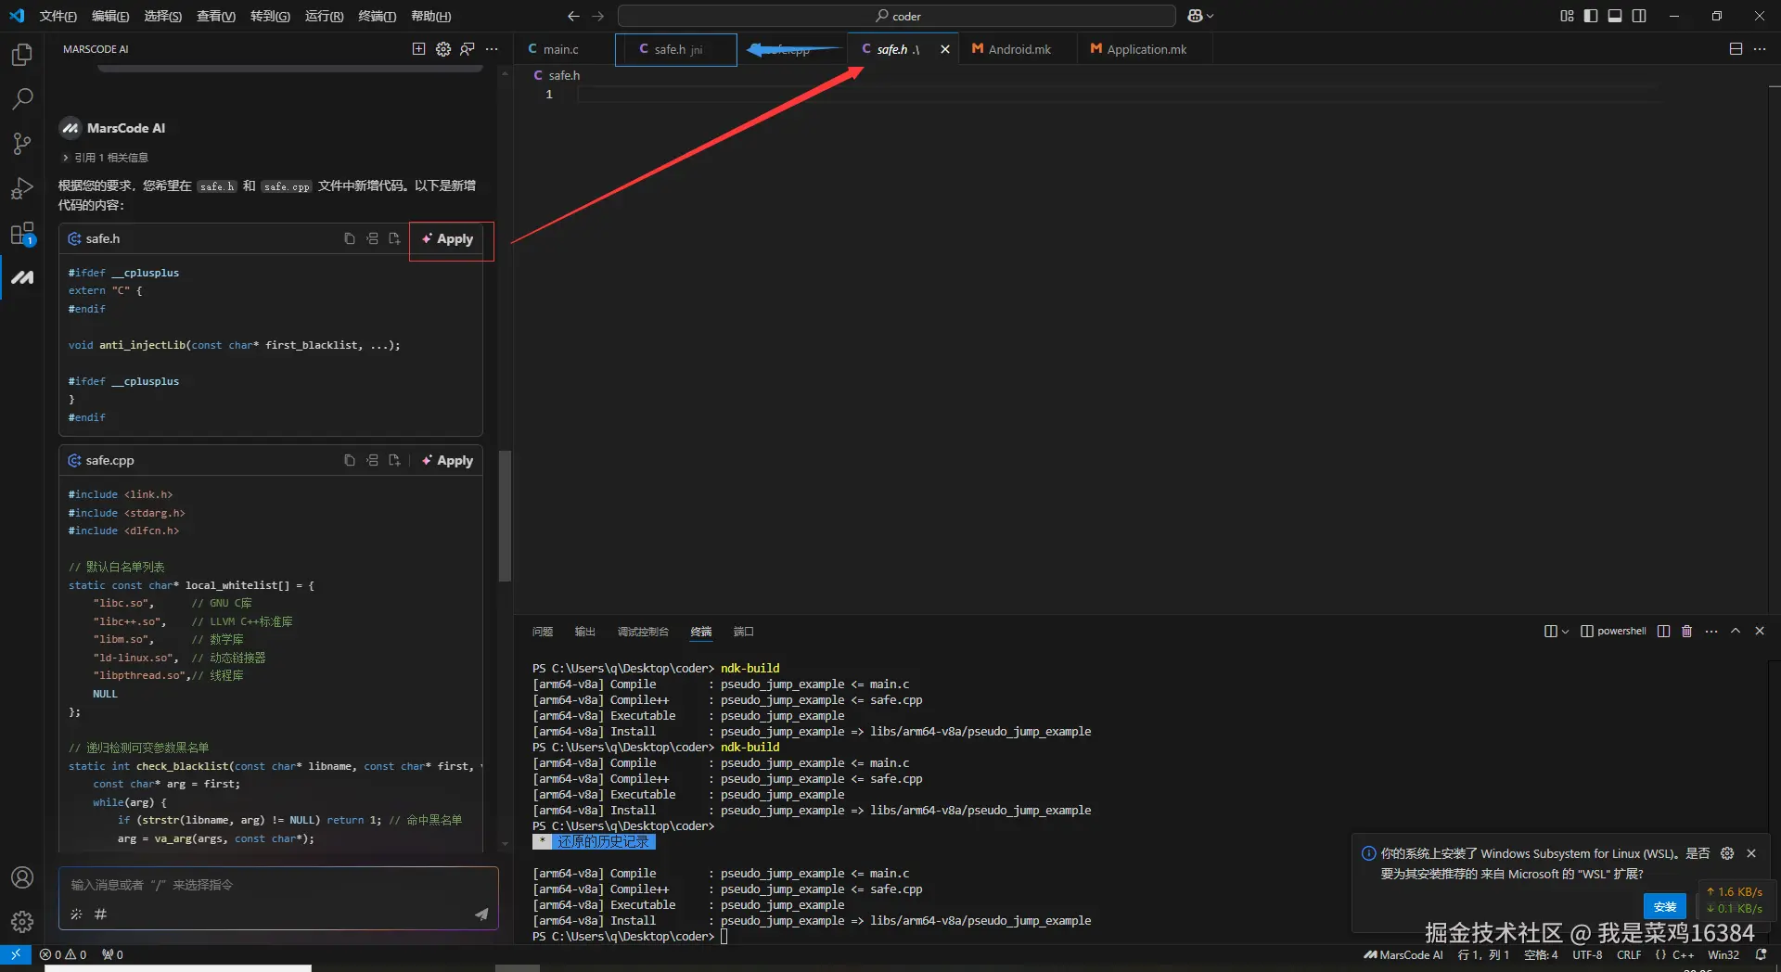Switch to the Application.mk editor tab
Viewport: 1781px width, 972px height.
tap(1147, 49)
